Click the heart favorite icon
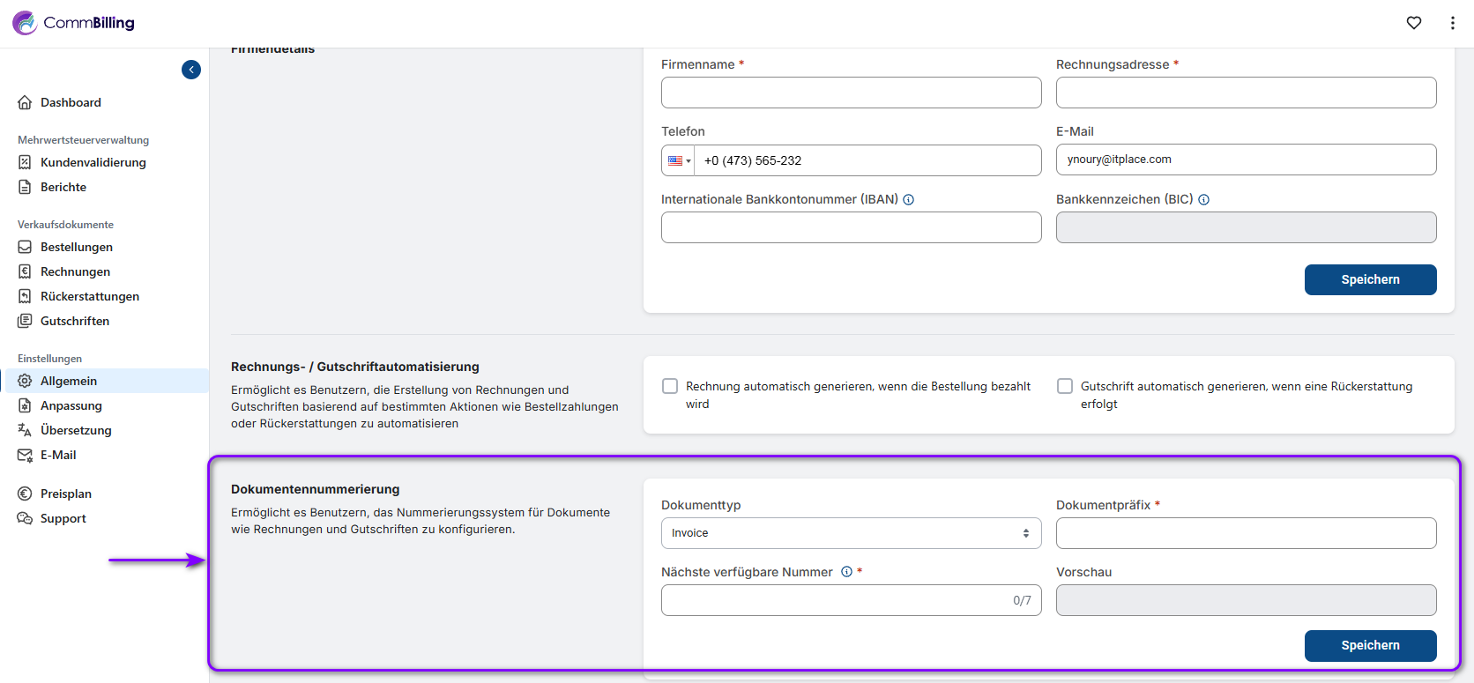1474x683 pixels. click(1414, 23)
